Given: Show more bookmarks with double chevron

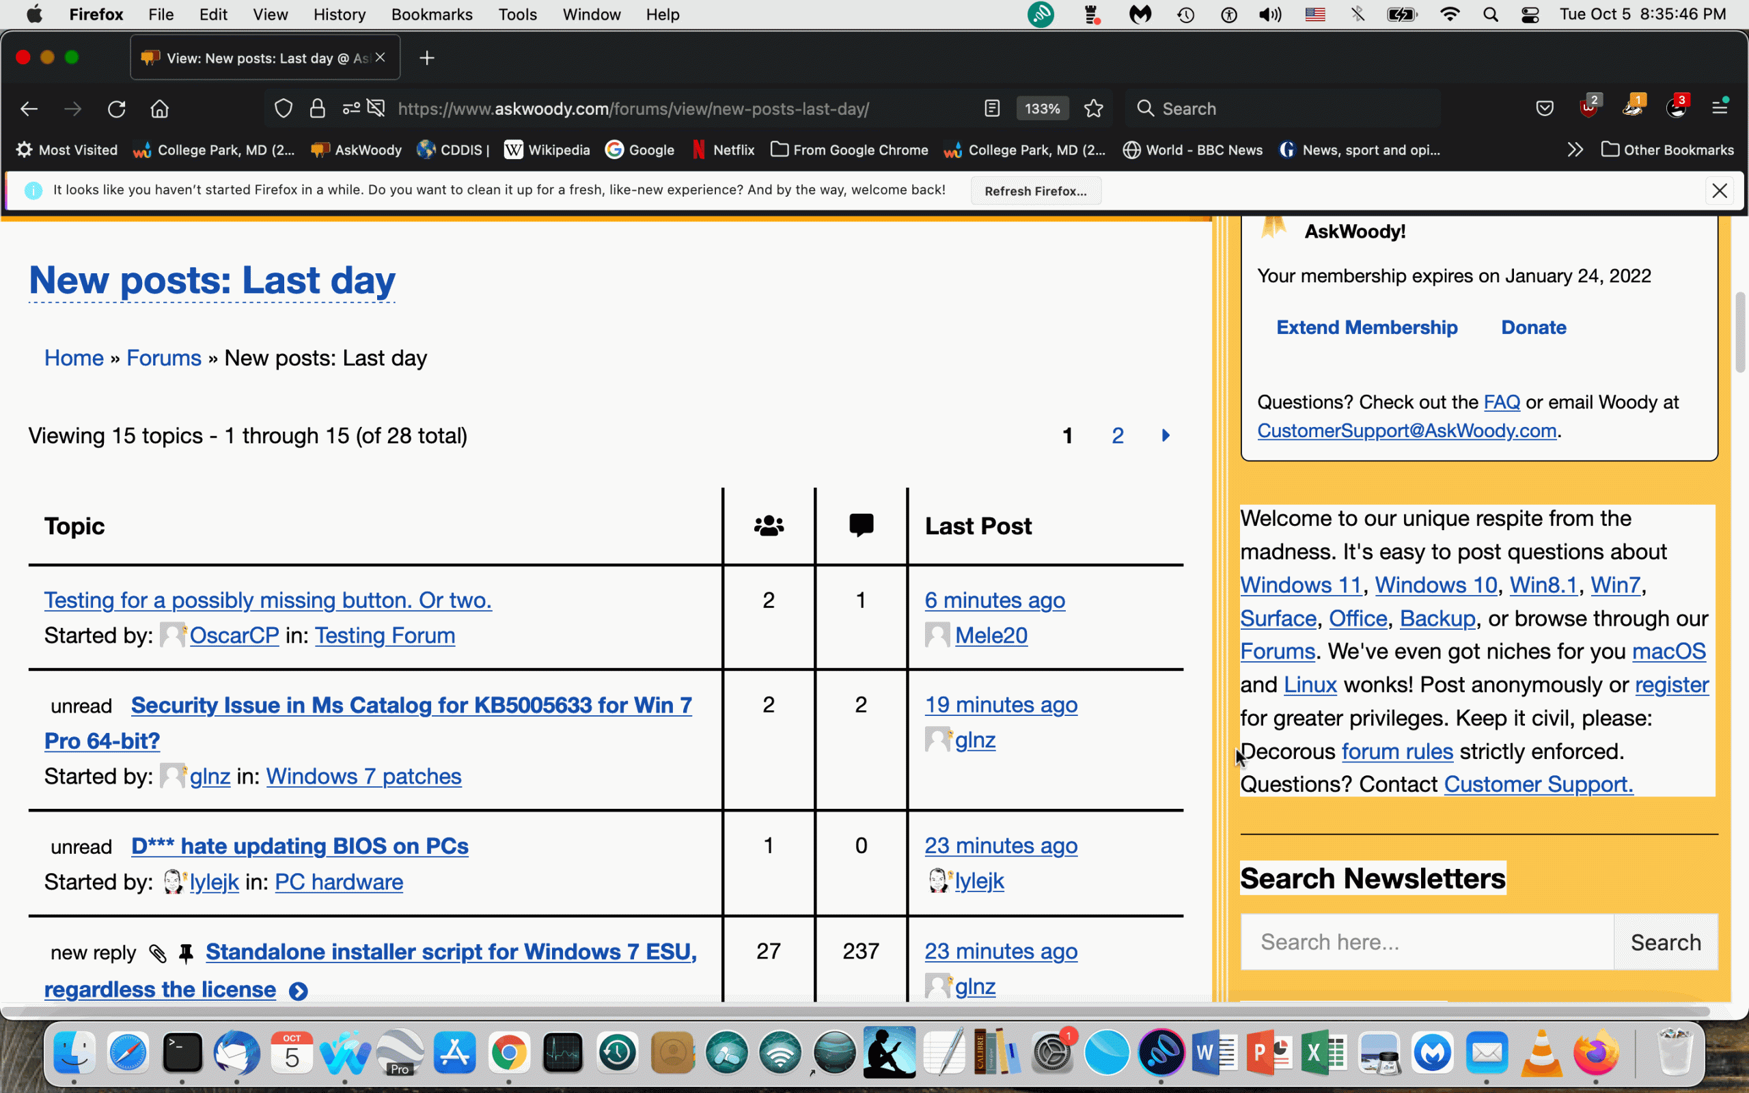Looking at the screenshot, I should click(x=1575, y=150).
